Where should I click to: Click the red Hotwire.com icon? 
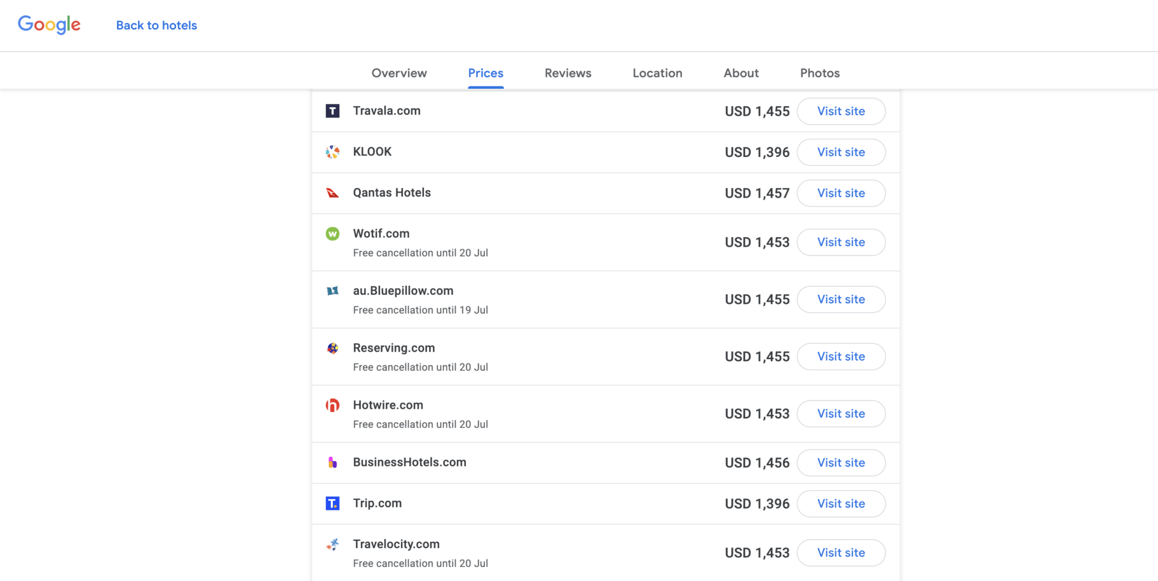point(332,405)
